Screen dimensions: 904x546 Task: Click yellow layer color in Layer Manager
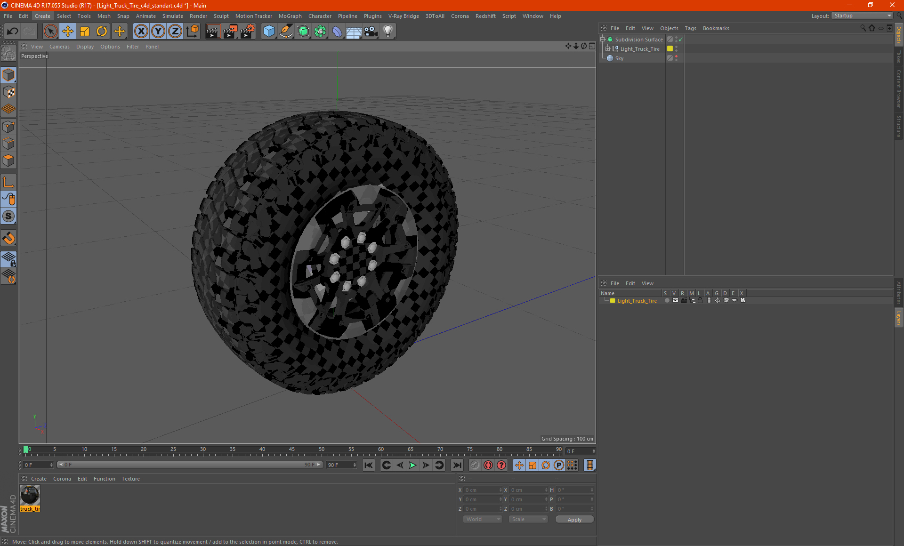tap(613, 300)
